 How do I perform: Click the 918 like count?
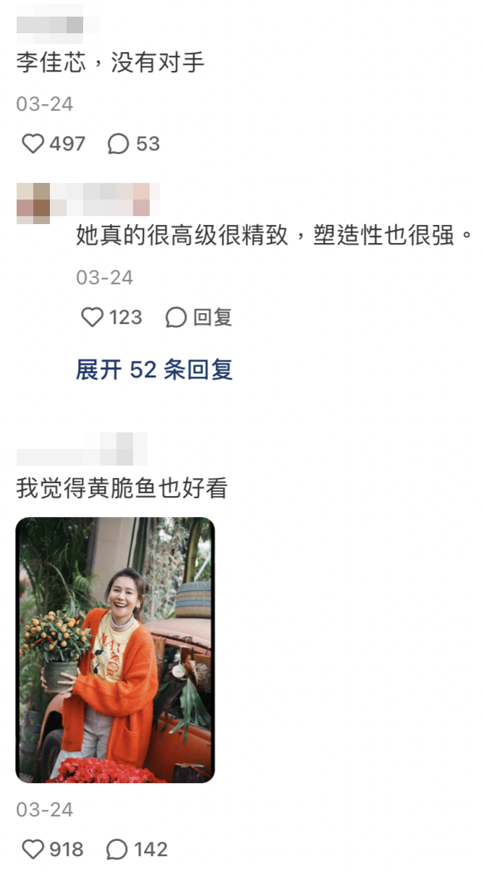click(x=67, y=849)
